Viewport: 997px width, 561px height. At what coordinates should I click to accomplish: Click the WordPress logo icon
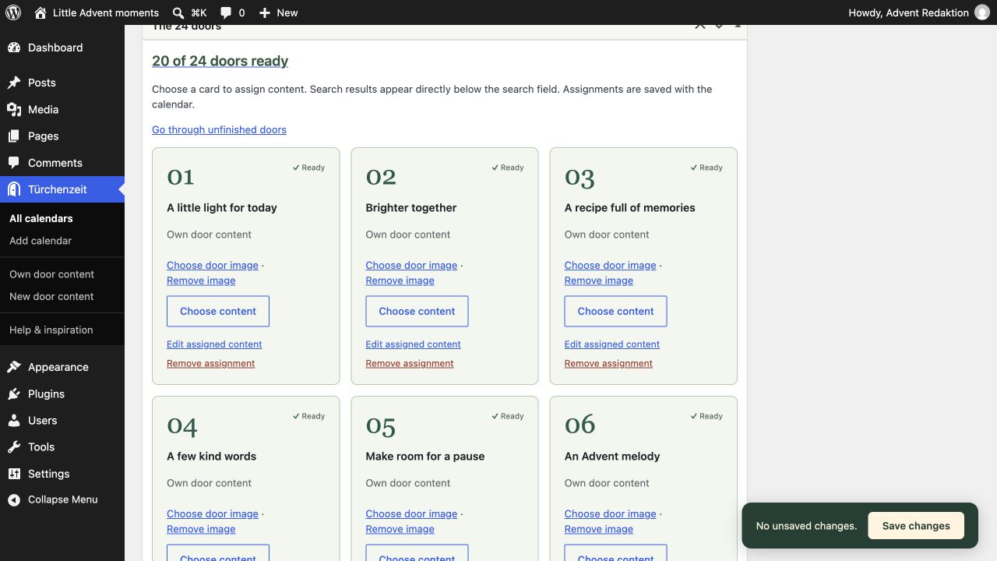pyautogui.click(x=12, y=12)
